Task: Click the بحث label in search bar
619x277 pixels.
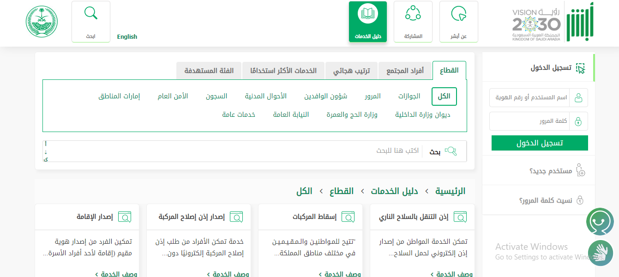Action: pos(435,151)
